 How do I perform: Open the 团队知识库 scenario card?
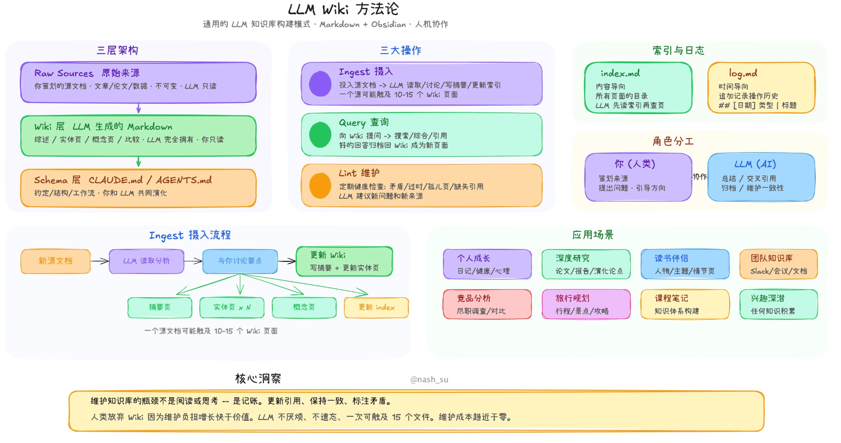778,264
